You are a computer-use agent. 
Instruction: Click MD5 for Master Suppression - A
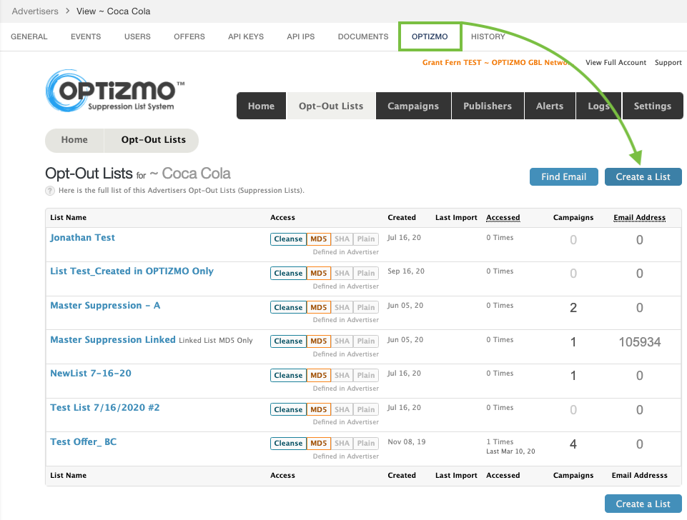pos(319,307)
